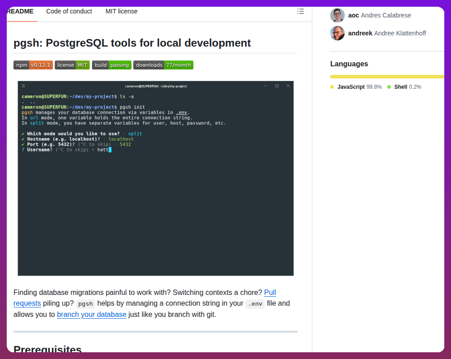Open the Code of conduct tab
This screenshot has height=359, width=451.
coord(69,11)
